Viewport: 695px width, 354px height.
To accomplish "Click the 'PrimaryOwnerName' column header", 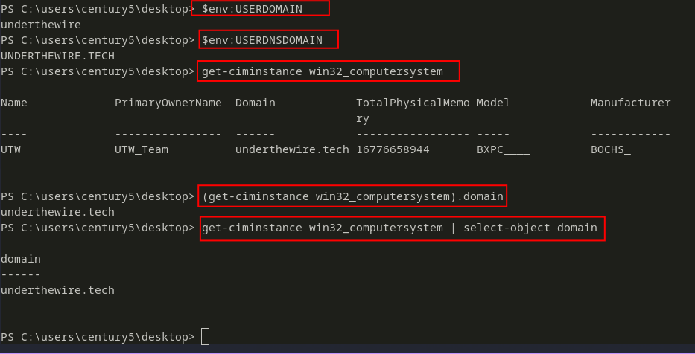I will click(168, 103).
